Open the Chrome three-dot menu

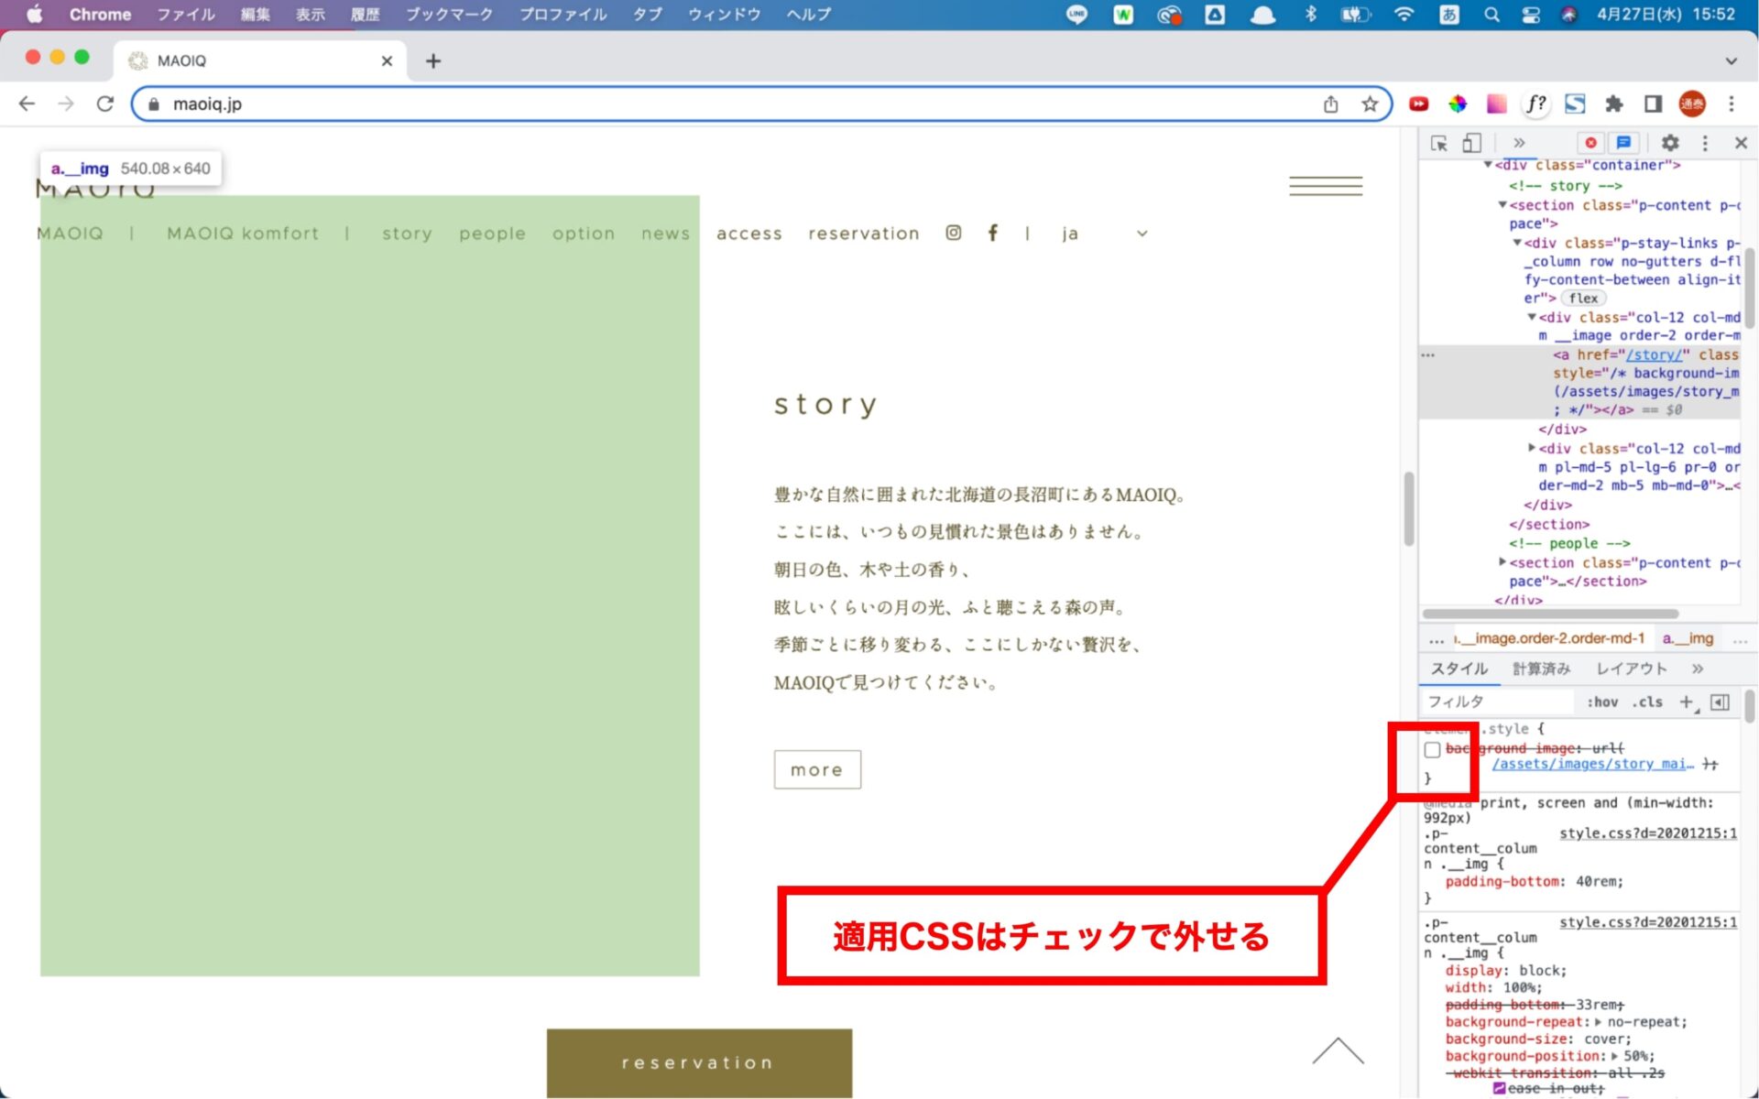[1732, 104]
